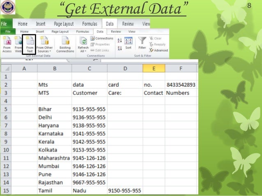
Task: Select the large Data tab
Action: (x=110, y=24)
